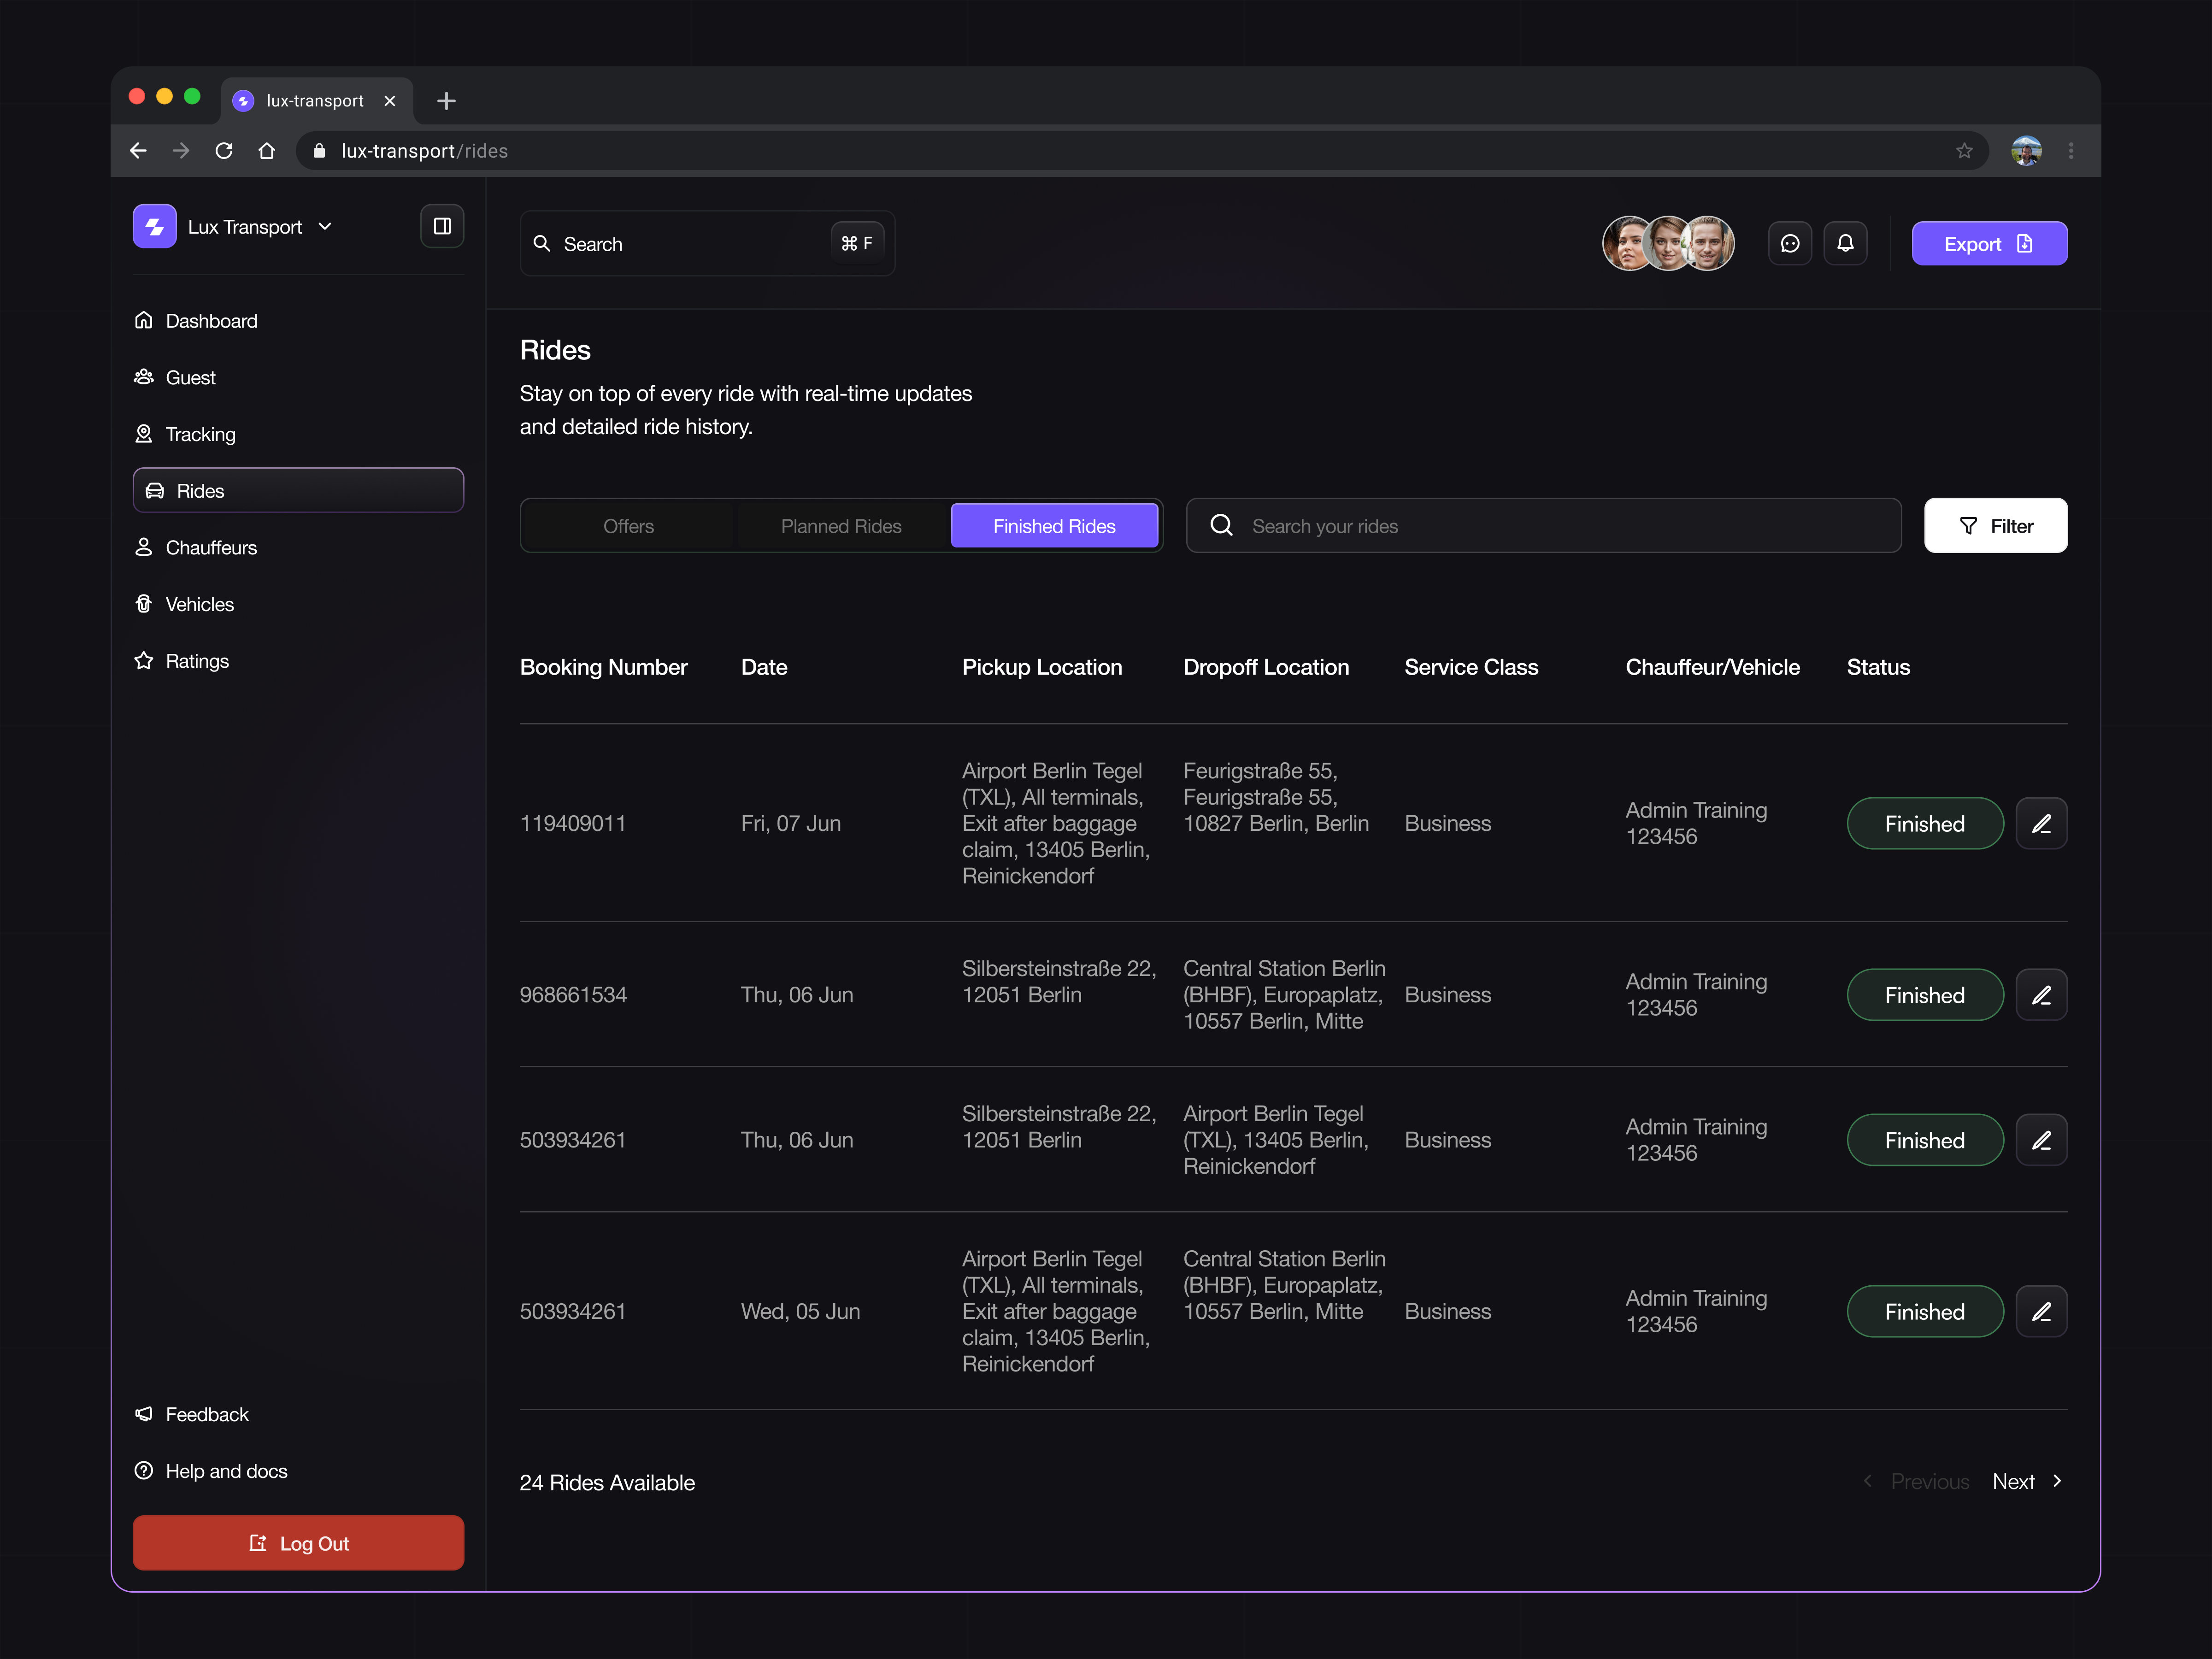Collapse the sidebar using the panel toggle
Screen dimensions: 2212x1659
click(441, 226)
